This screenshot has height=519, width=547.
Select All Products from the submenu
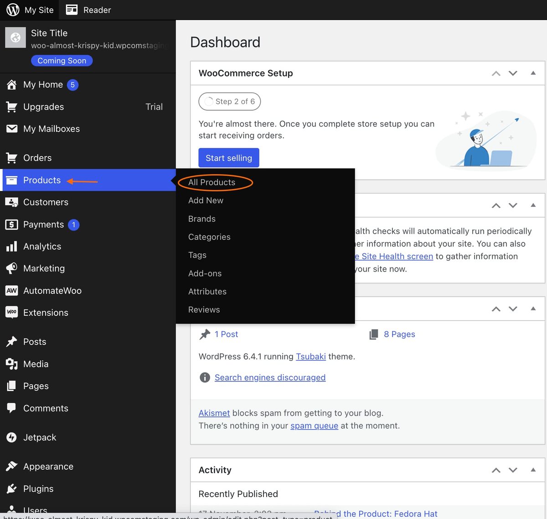click(212, 182)
